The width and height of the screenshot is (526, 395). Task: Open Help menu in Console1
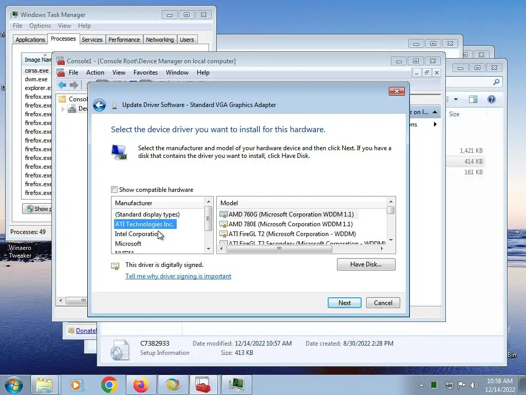203,73
